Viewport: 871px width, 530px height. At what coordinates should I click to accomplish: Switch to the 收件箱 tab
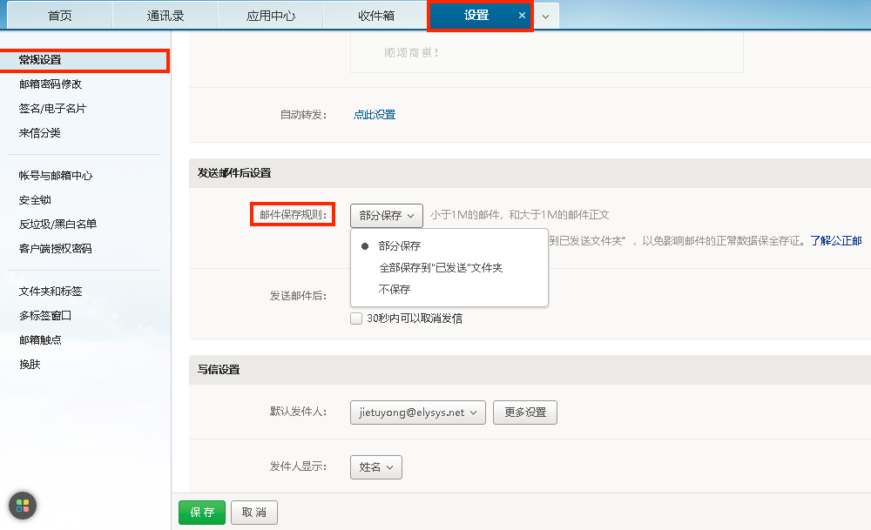point(375,15)
